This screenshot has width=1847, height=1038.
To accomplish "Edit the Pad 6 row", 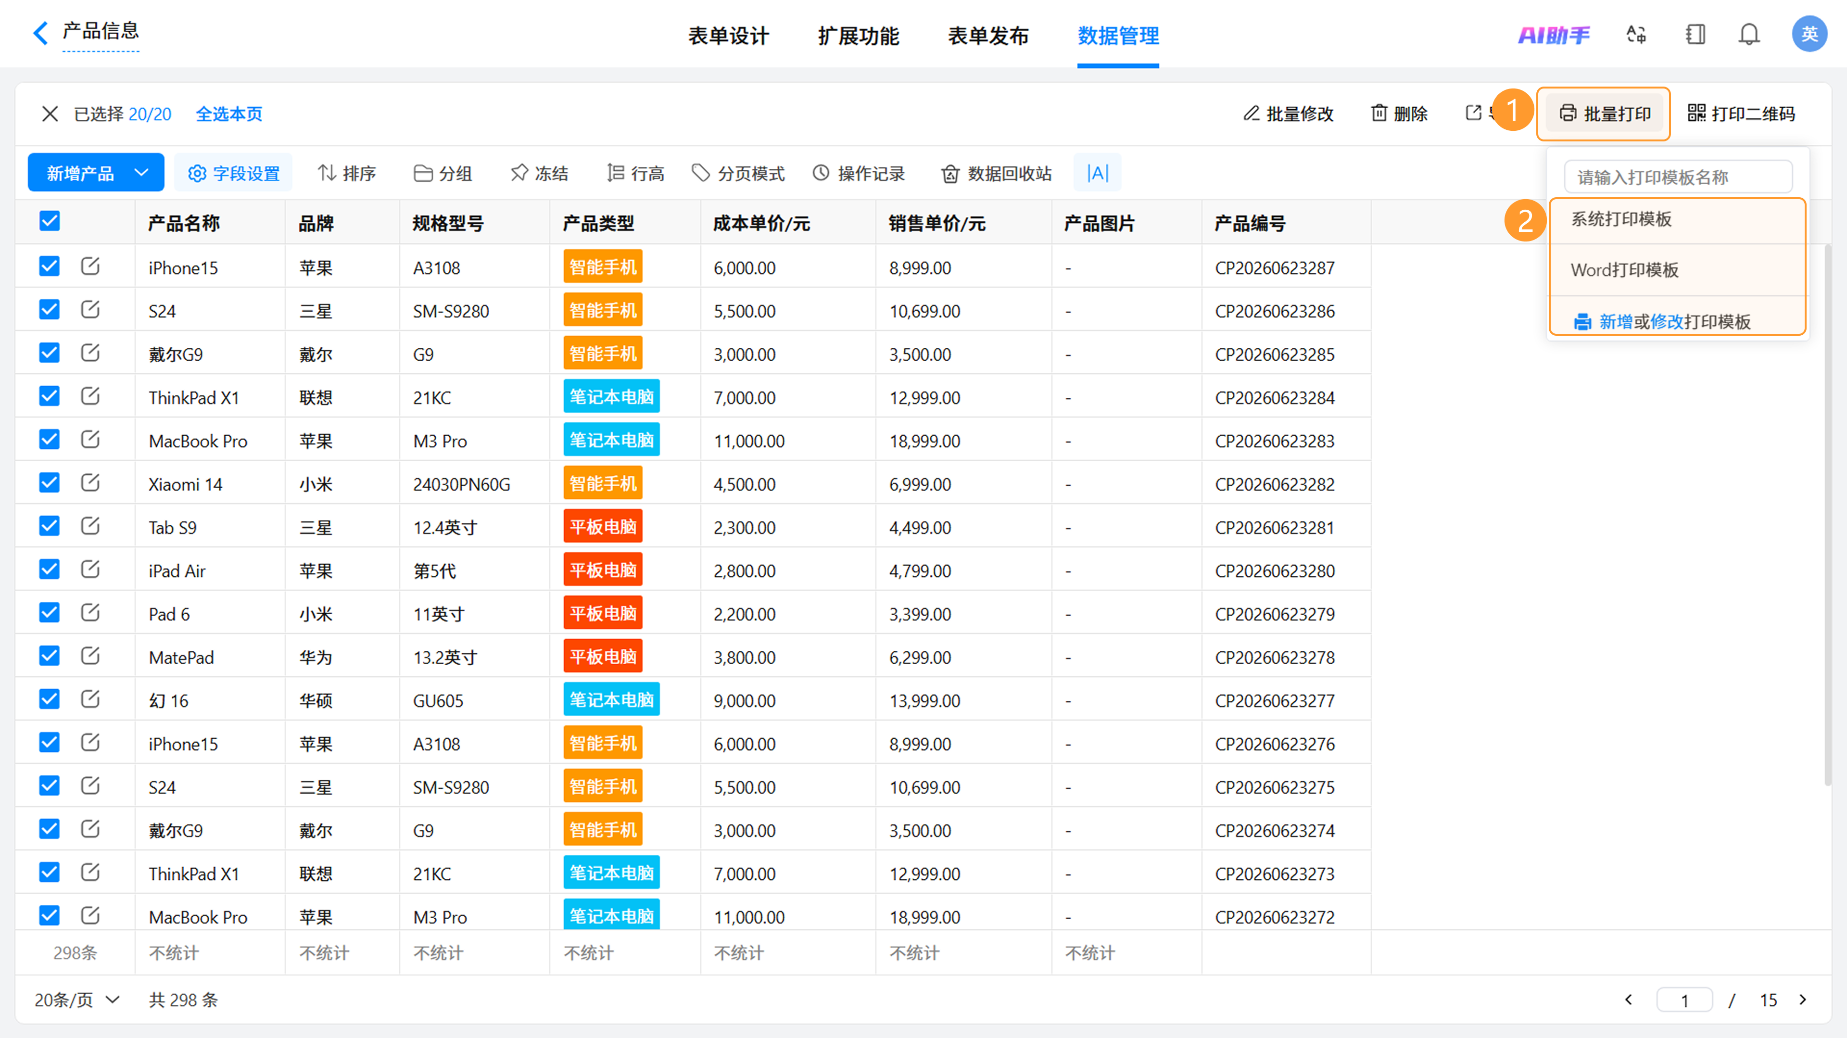I will tap(90, 613).
